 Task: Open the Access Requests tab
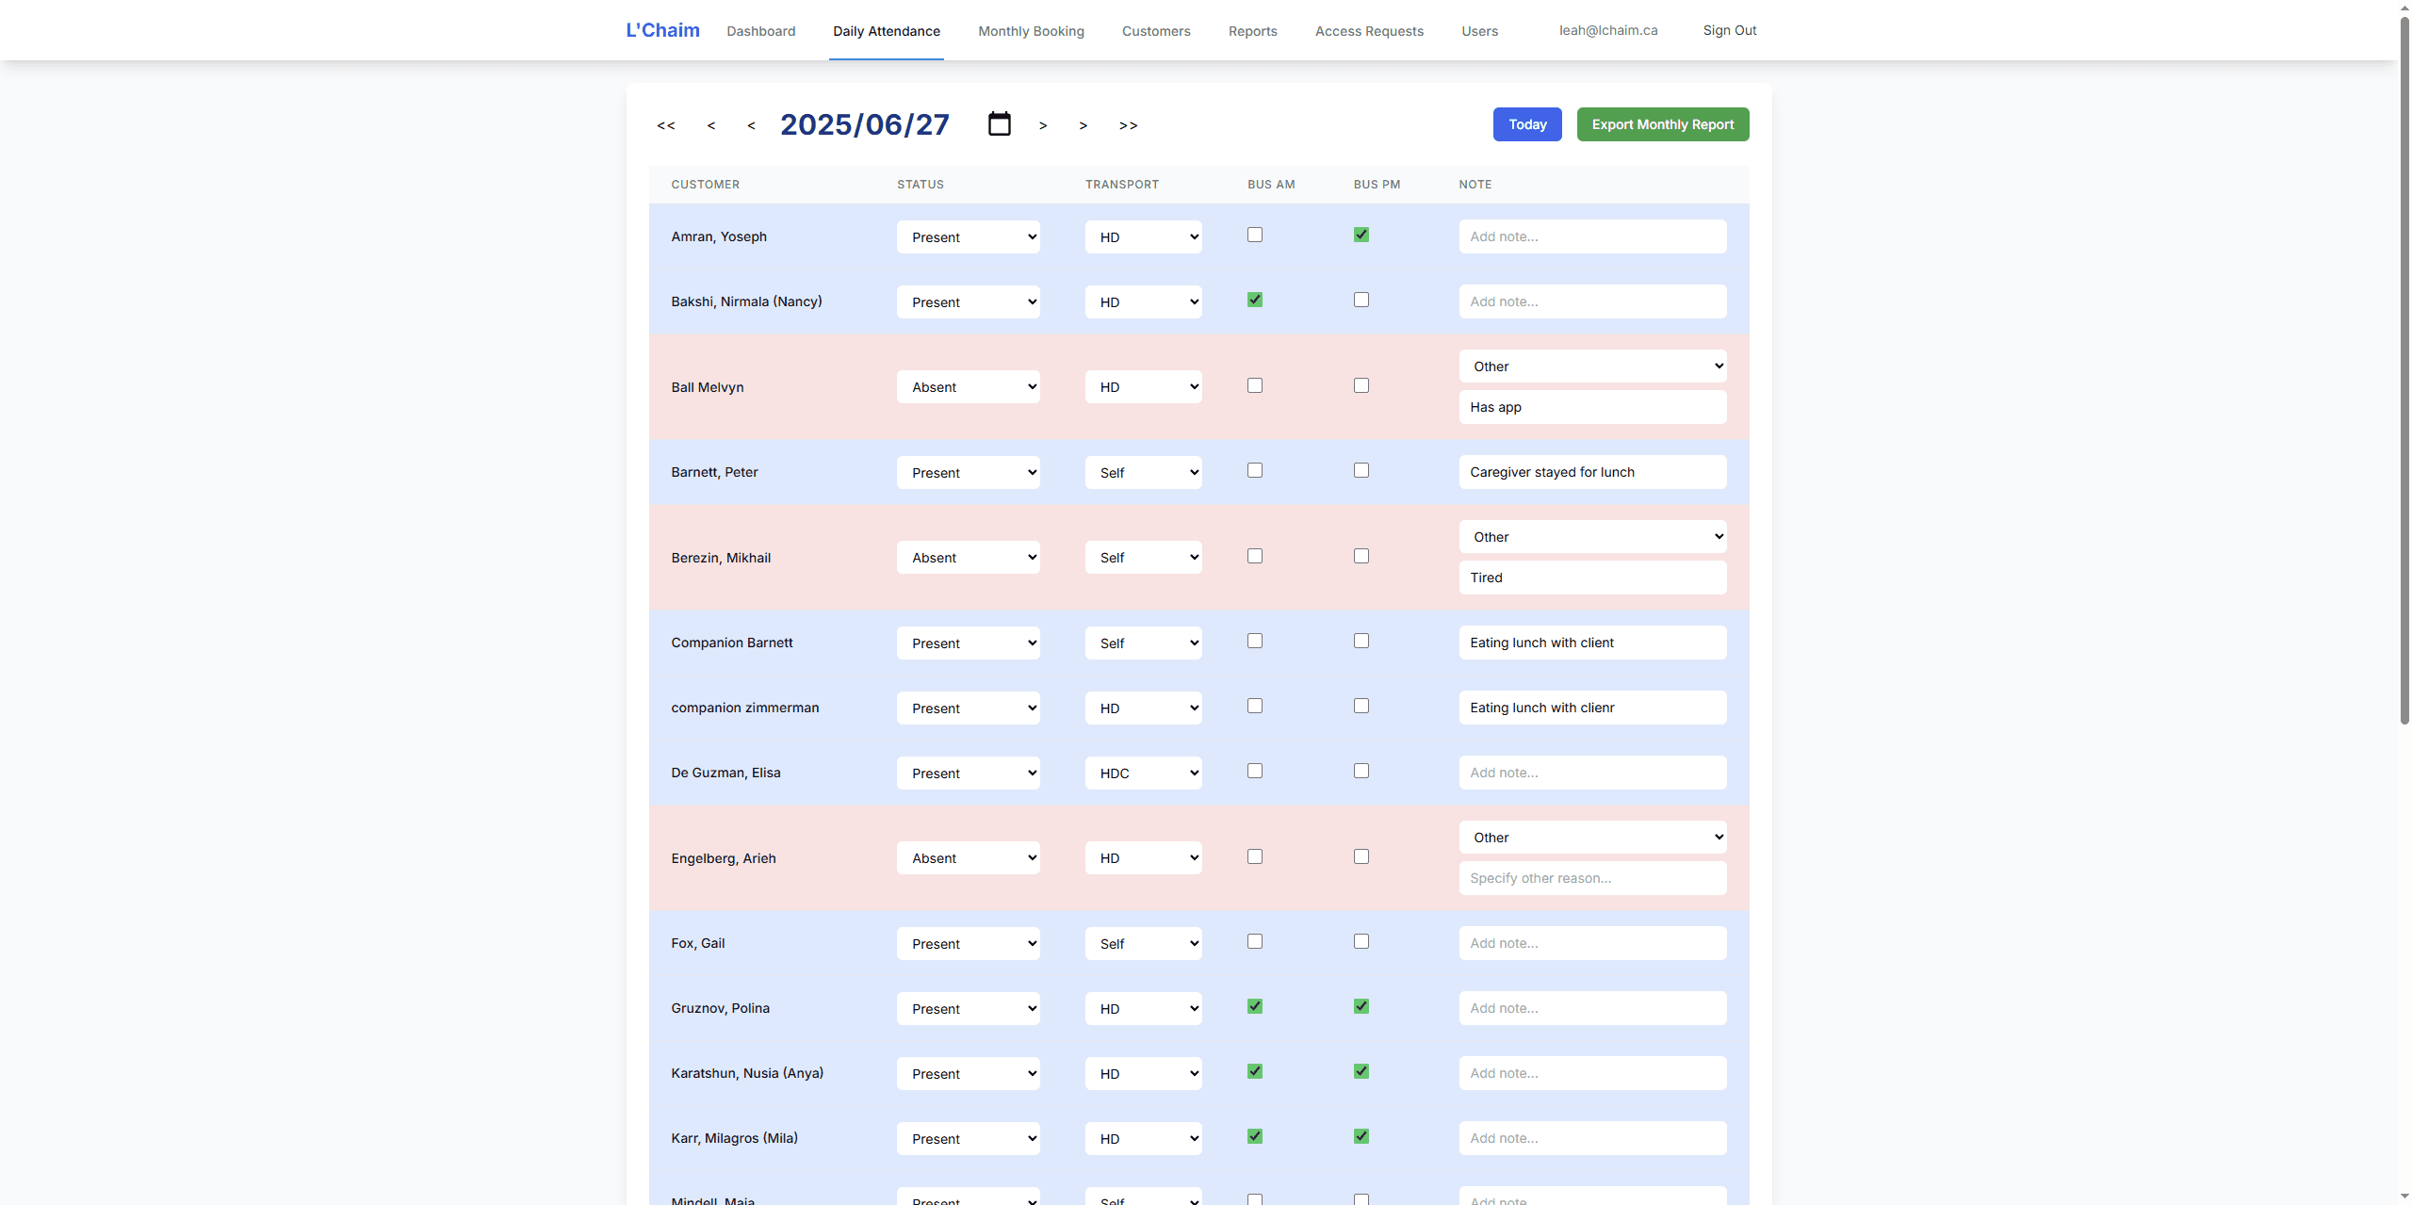[x=1369, y=31]
